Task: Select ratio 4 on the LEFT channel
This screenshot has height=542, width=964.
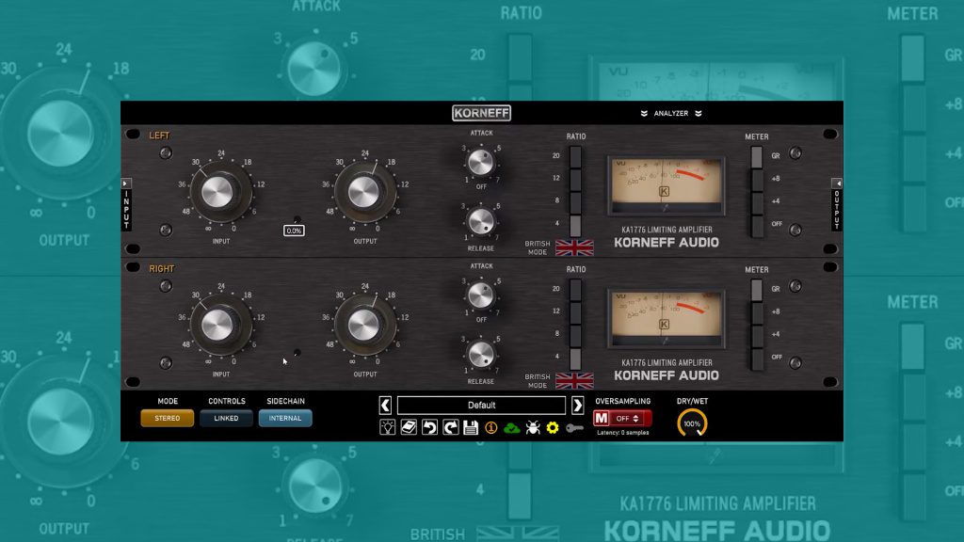Action: click(575, 224)
